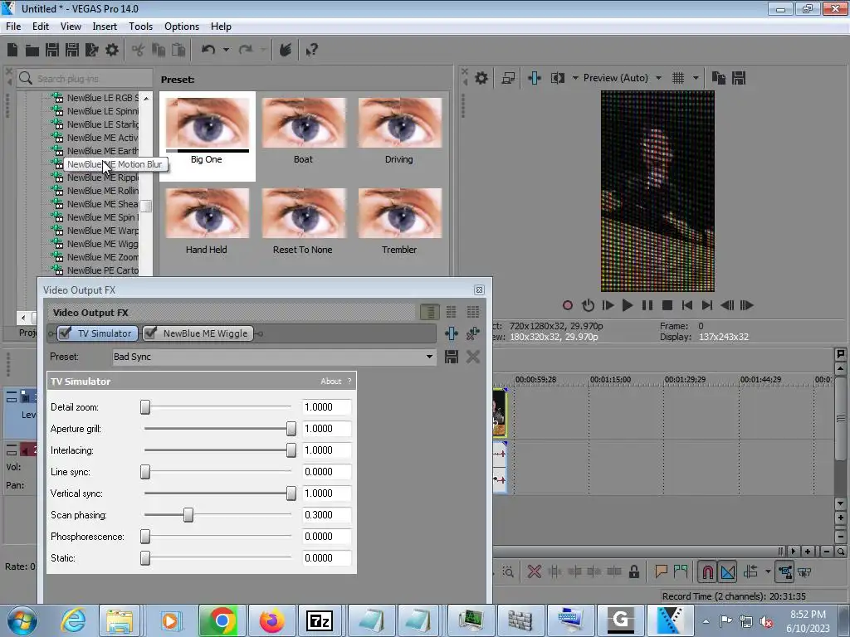Click the Detail zoom value field
This screenshot has height=637, width=850.
coord(326,406)
